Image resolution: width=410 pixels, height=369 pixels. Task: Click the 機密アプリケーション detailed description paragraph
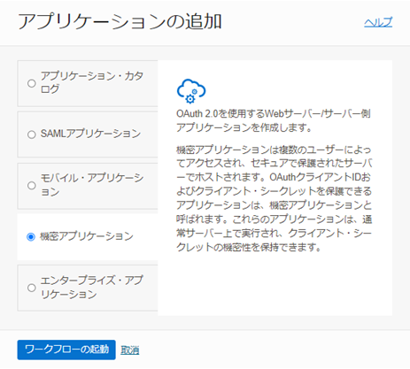click(275, 198)
